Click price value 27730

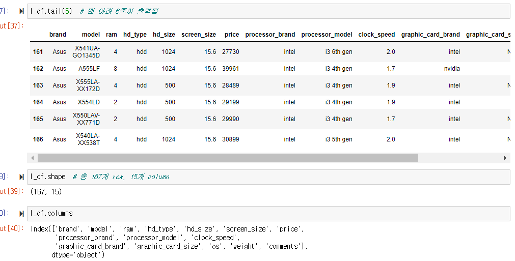click(231, 52)
